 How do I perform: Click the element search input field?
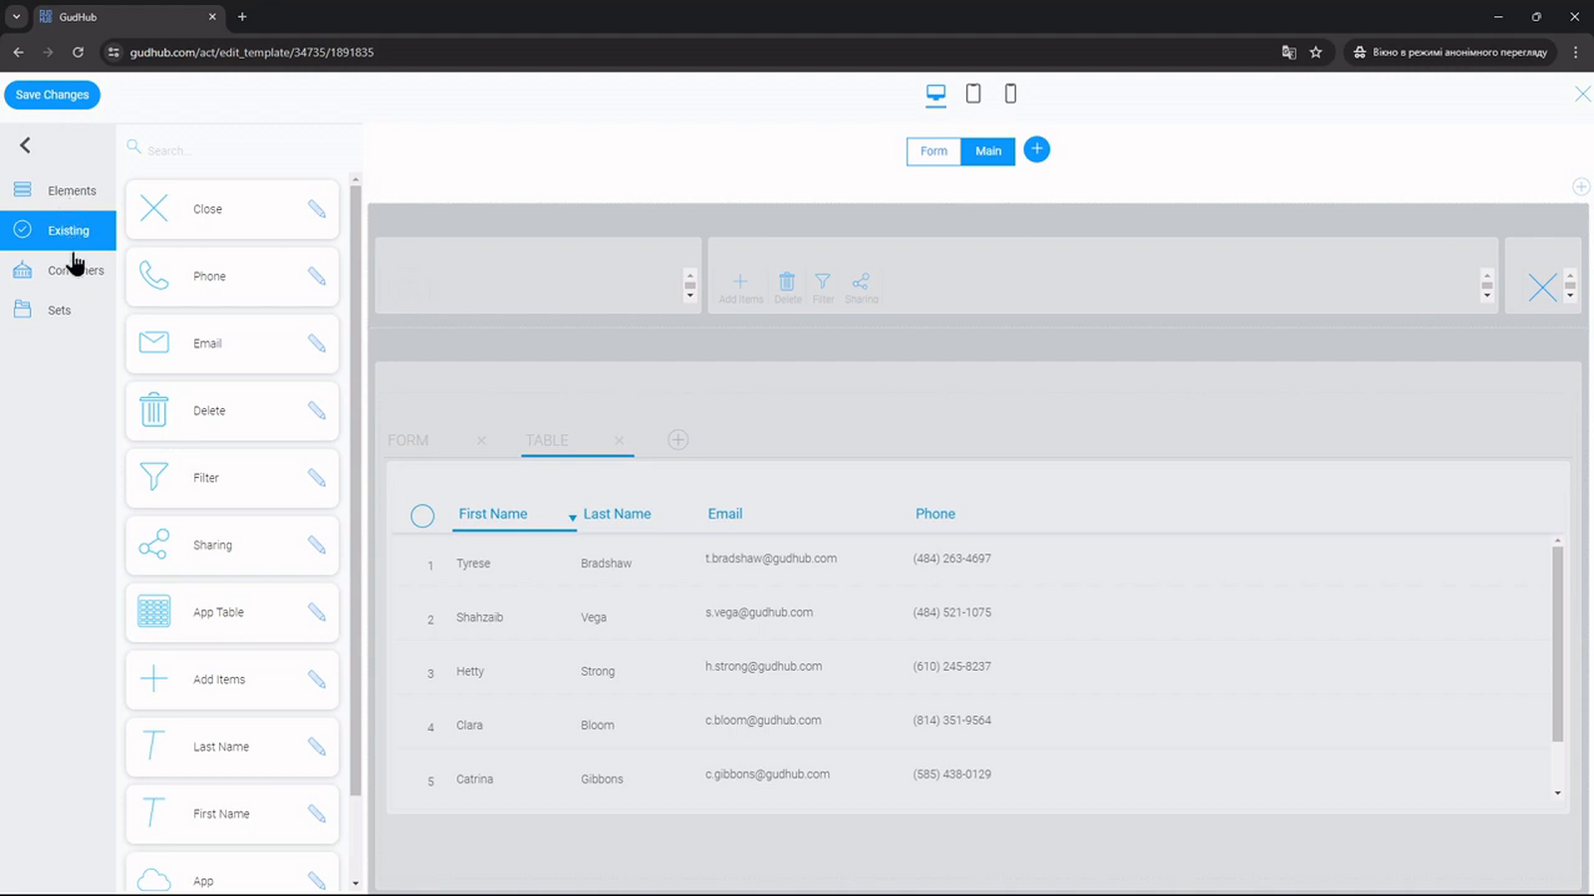pos(239,150)
